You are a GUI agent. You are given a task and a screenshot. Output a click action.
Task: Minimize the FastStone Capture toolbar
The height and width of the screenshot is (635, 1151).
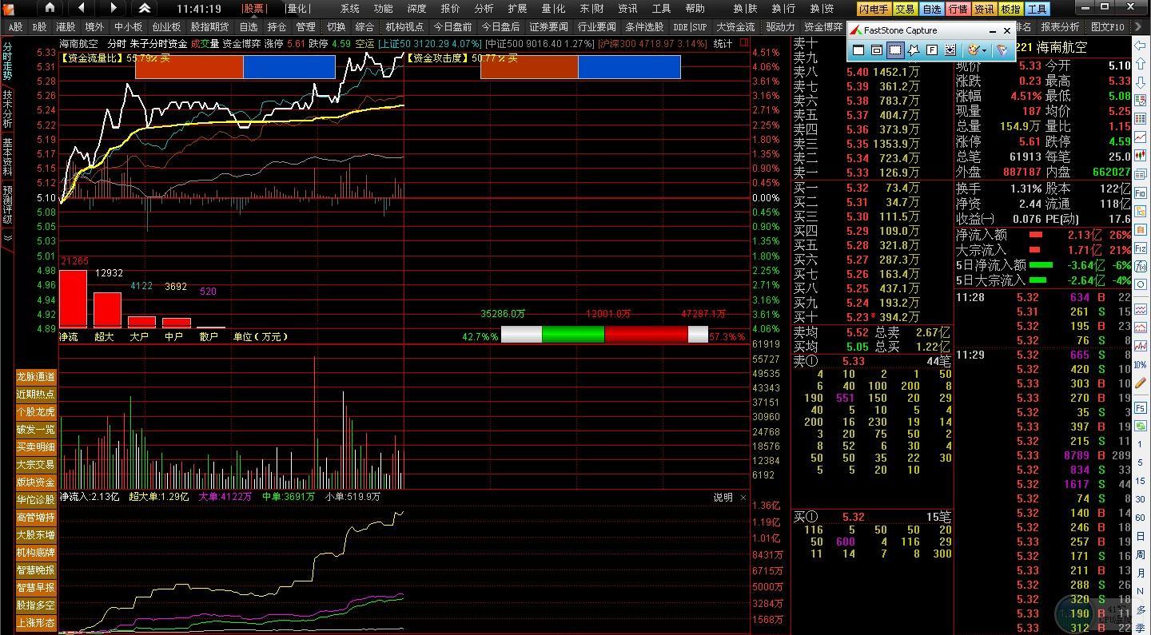(x=992, y=30)
